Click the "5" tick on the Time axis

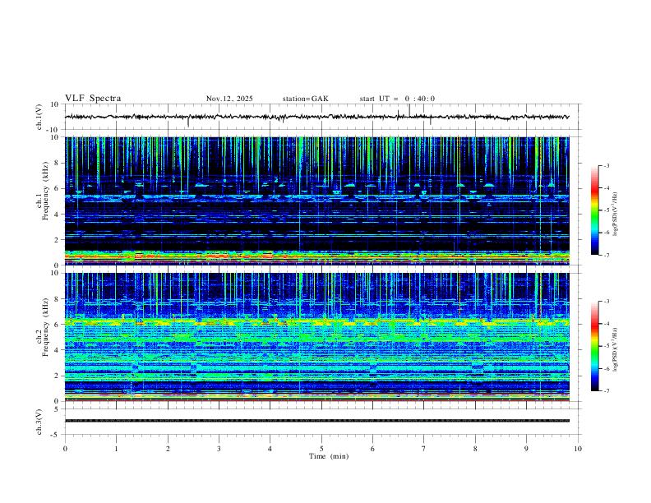pos(321,449)
